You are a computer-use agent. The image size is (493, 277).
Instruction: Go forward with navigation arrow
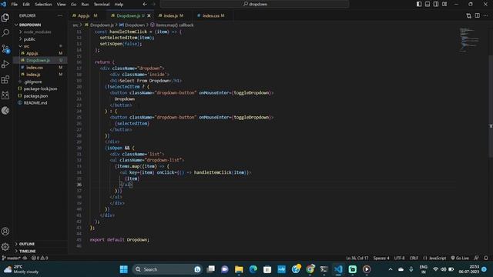click(153, 4)
